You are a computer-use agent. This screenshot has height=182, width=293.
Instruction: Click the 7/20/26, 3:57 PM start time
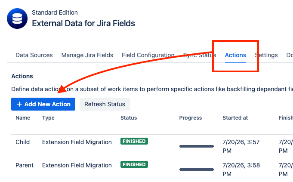pyautogui.click(x=241, y=146)
